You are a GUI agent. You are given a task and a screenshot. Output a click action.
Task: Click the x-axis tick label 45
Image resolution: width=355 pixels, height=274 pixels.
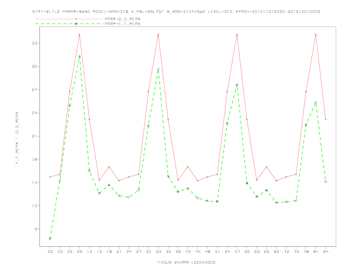point(198,252)
